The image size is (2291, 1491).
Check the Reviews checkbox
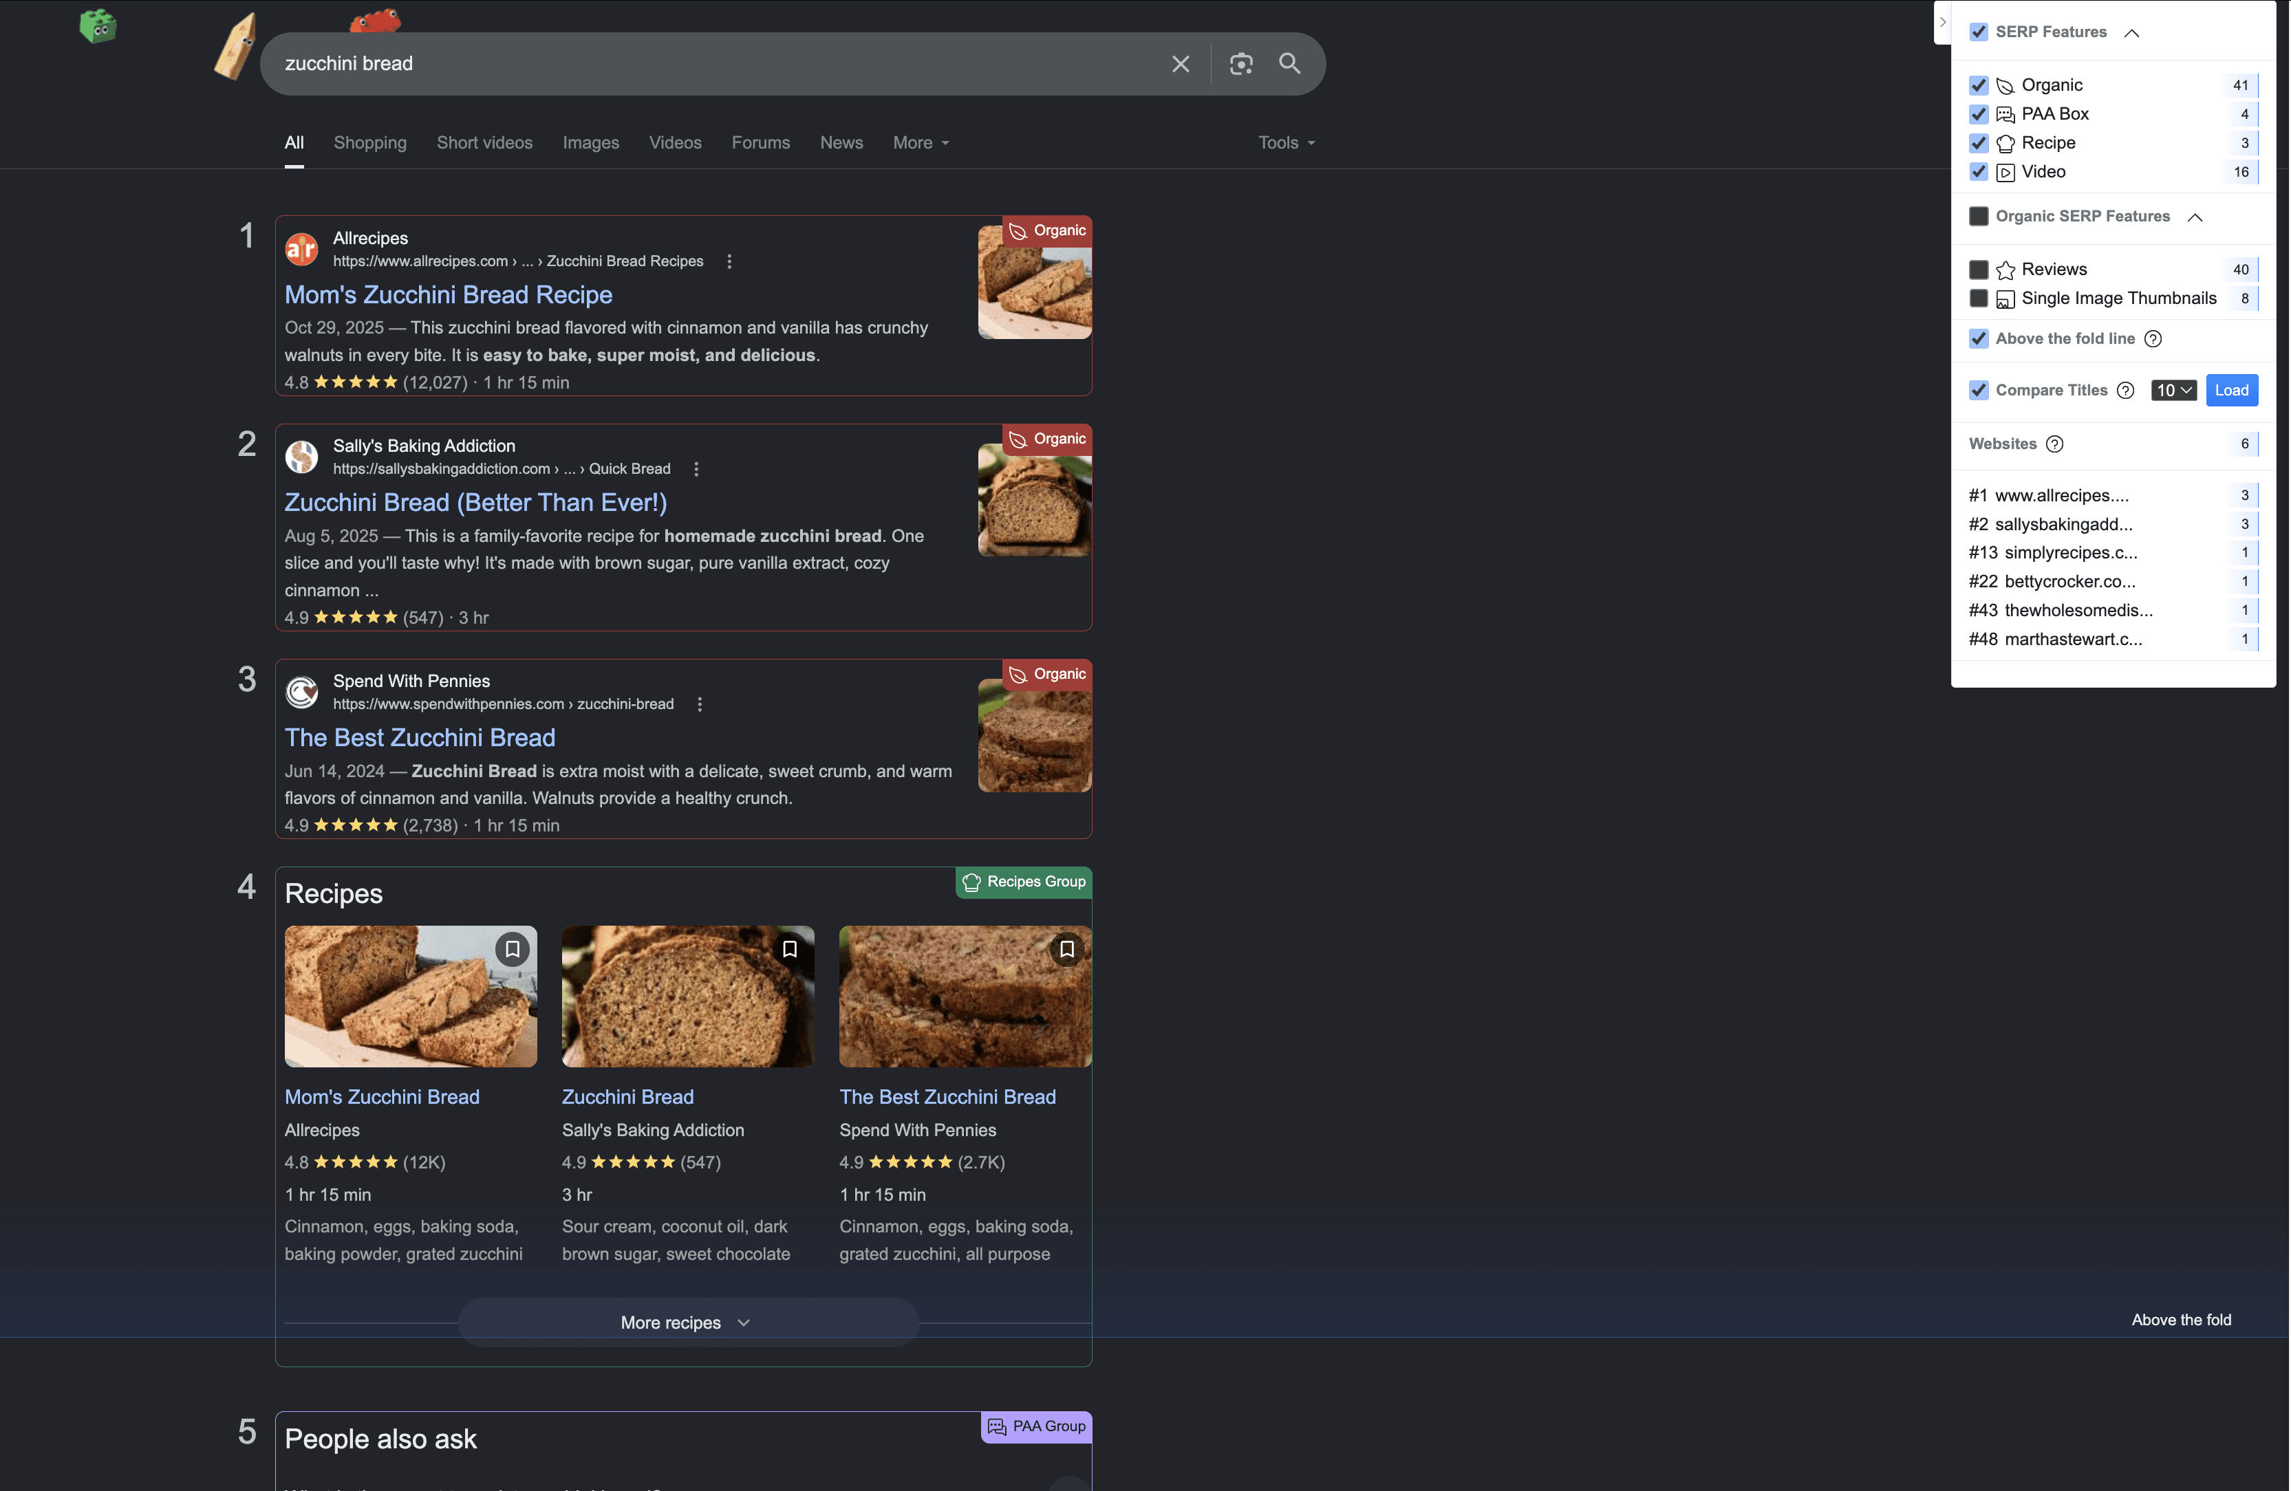click(x=1978, y=270)
